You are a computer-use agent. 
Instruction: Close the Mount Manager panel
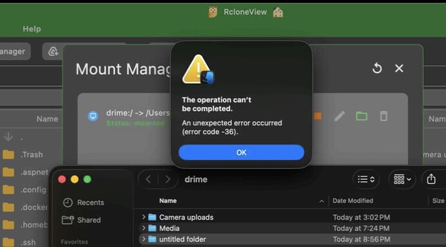(x=399, y=68)
